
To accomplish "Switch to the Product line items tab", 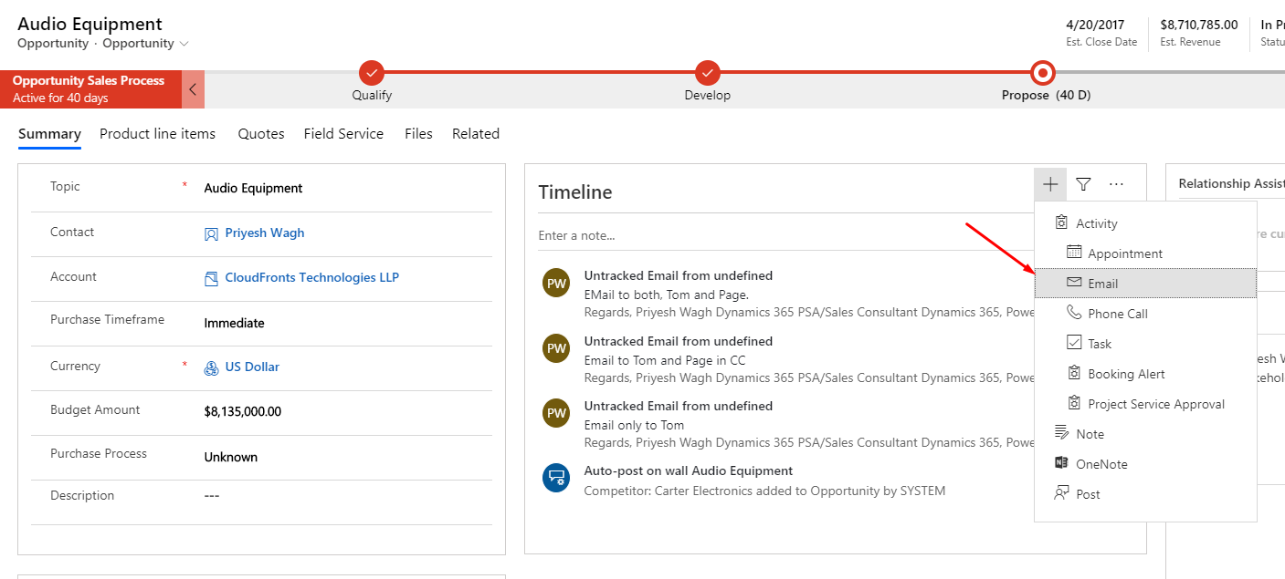I will [157, 133].
